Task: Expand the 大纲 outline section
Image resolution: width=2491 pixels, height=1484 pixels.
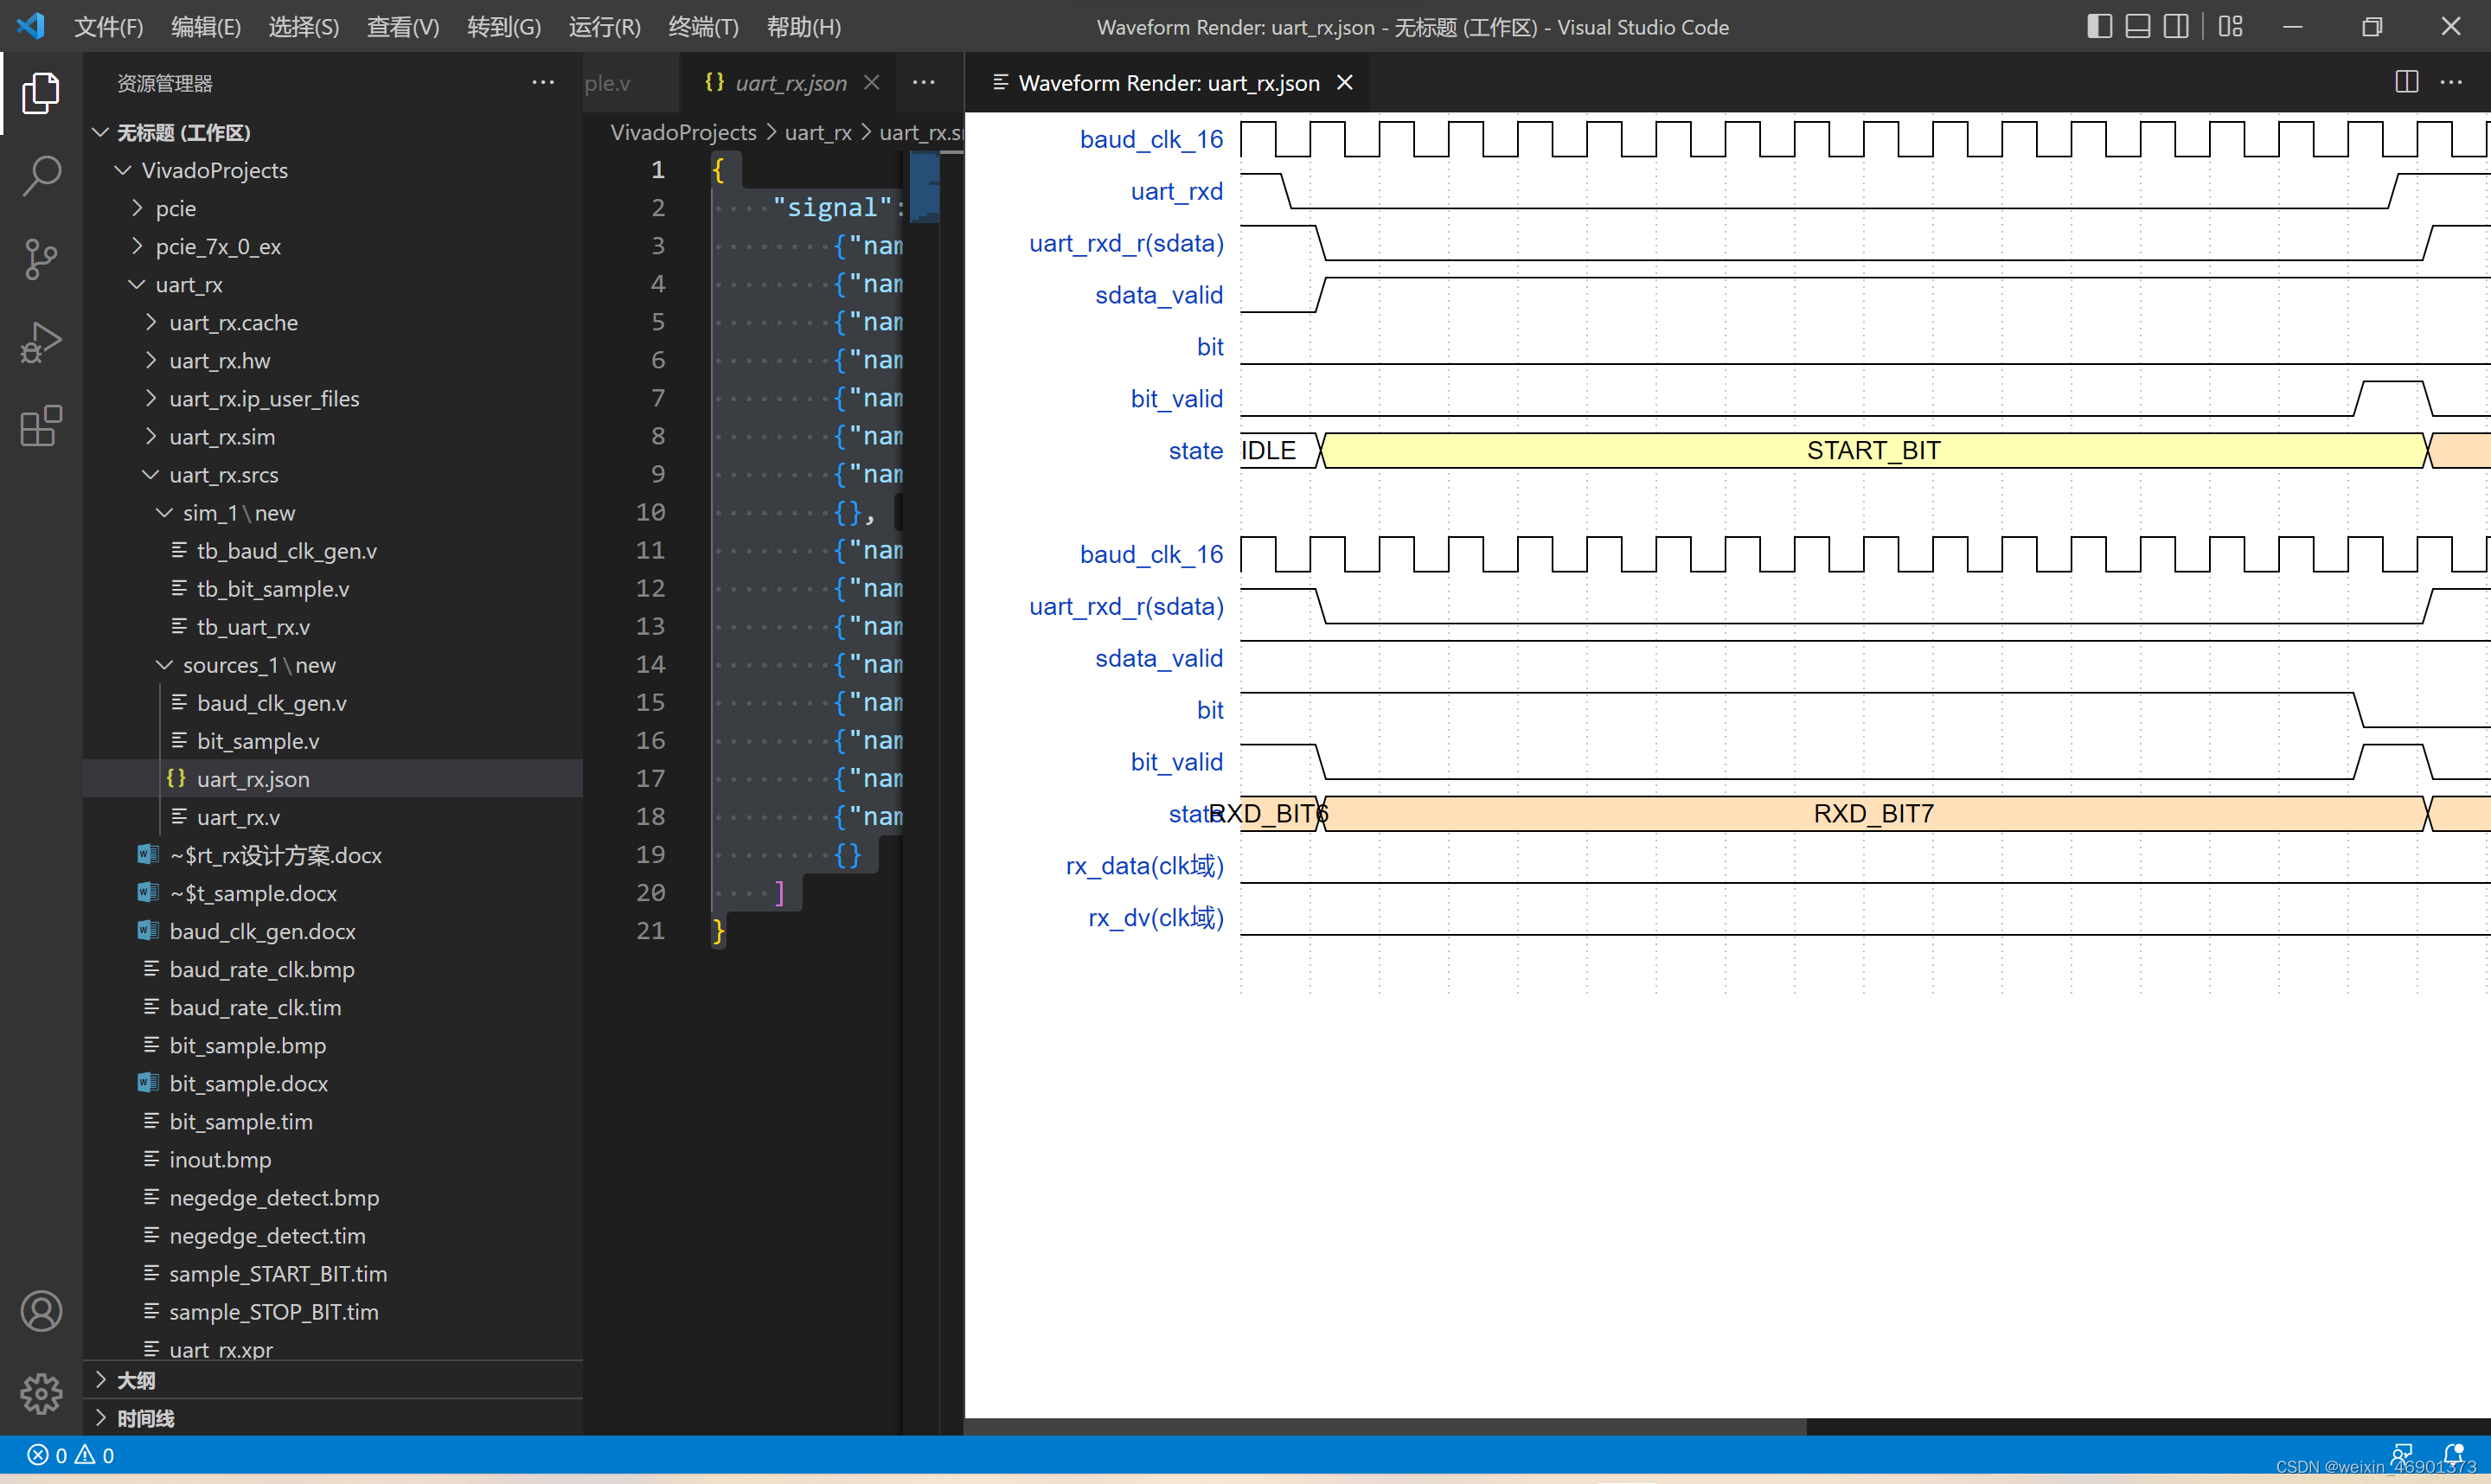Action: tap(136, 1380)
